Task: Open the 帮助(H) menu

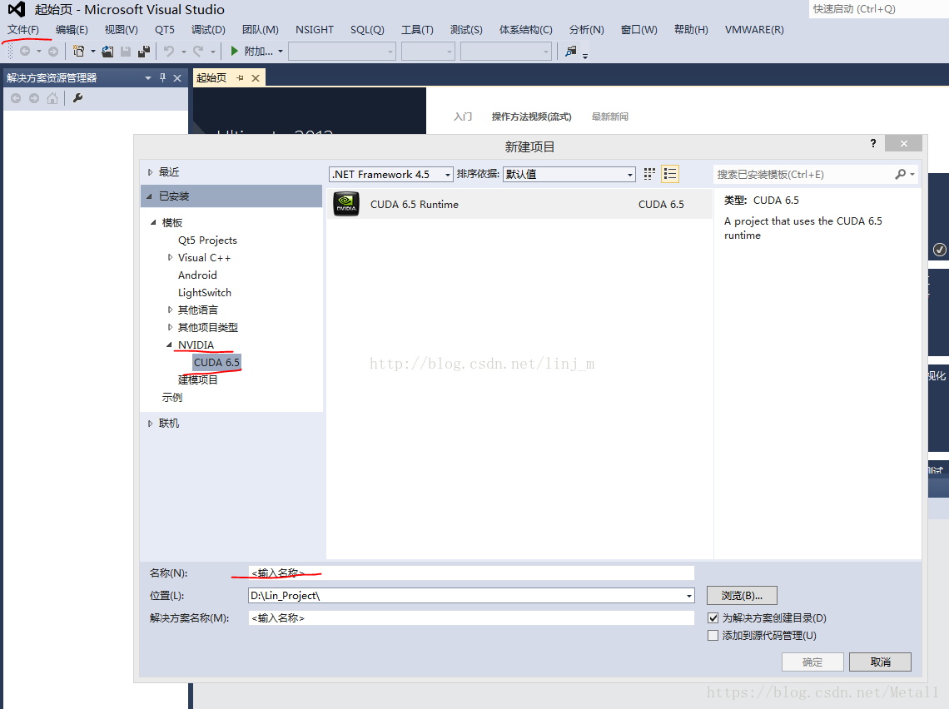Action: click(x=691, y=30)
